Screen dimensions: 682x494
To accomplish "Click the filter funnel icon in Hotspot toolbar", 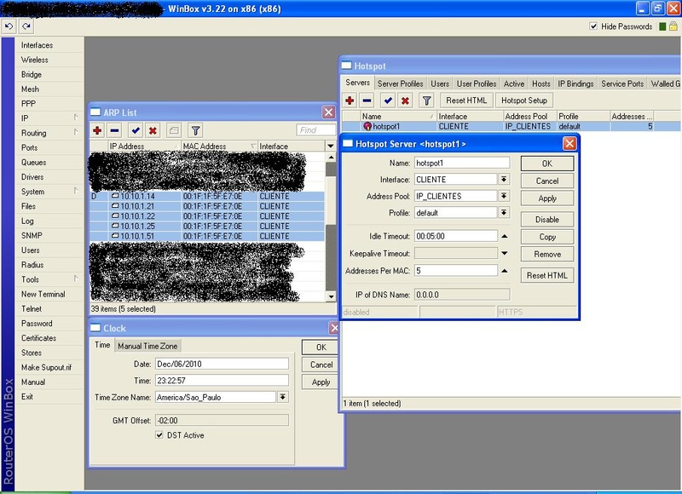I will coord(427,101).
